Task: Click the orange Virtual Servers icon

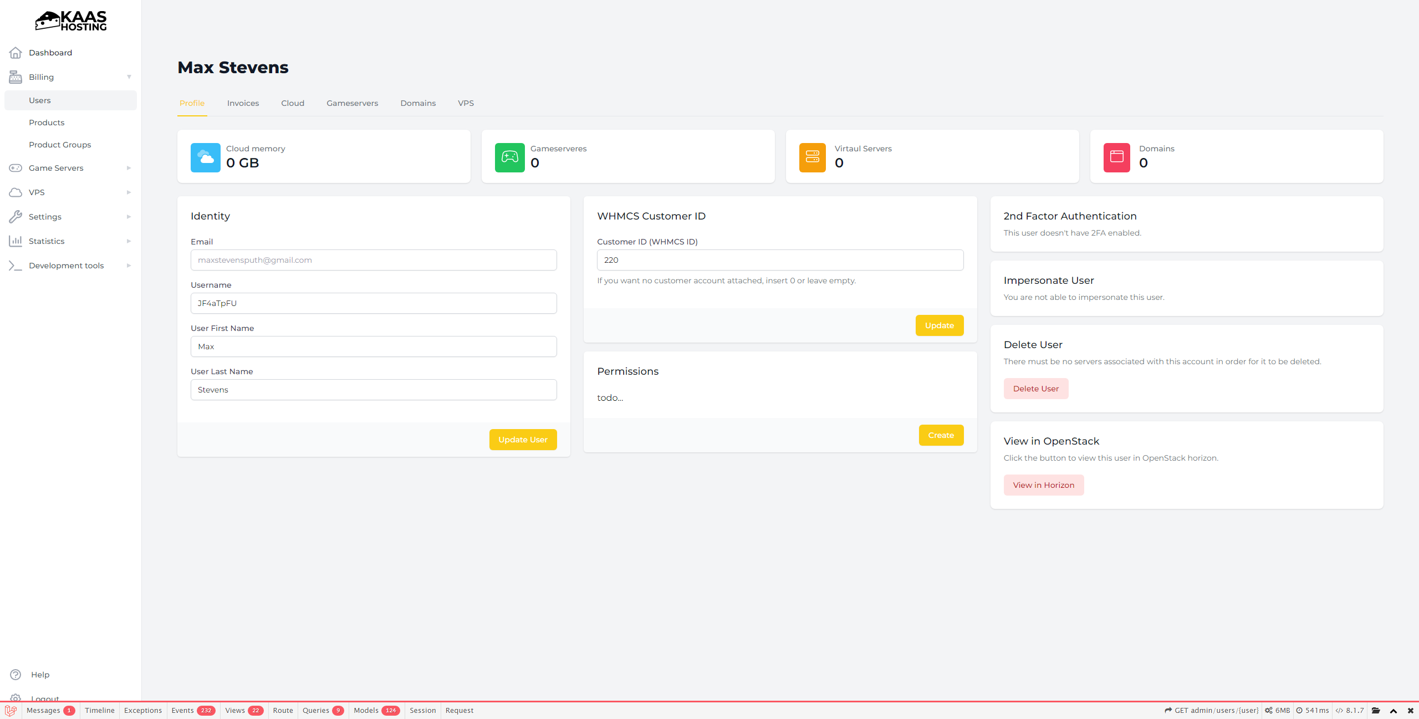Action: coord(812,157)
